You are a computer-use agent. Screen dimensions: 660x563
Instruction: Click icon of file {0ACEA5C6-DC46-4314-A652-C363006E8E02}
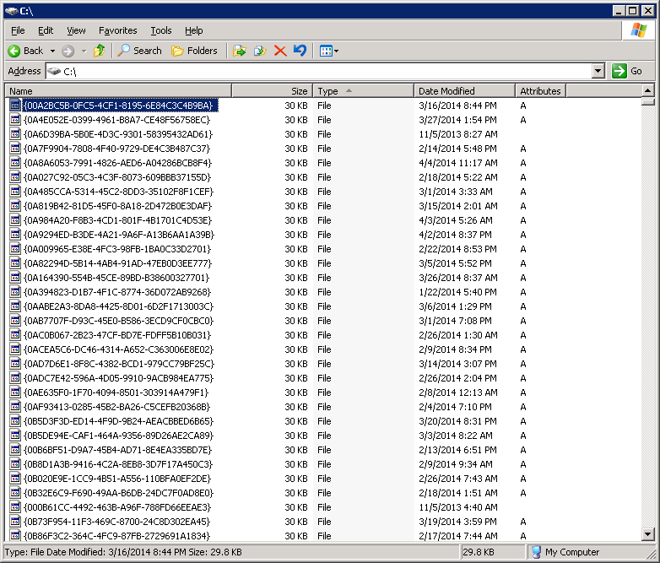point(15,349)
